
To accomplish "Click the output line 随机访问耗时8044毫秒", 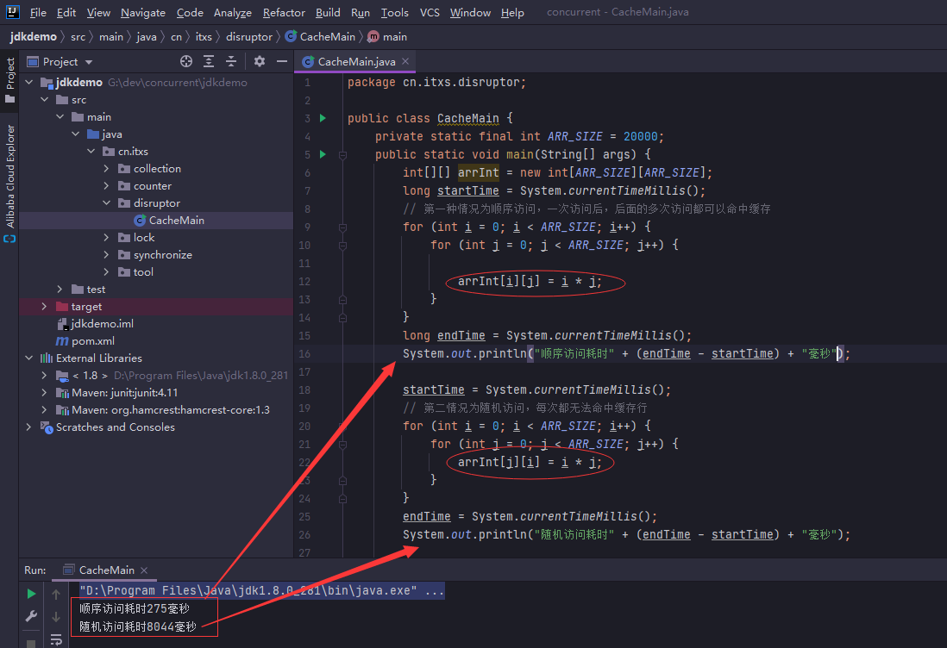I will tap(138, 626).
